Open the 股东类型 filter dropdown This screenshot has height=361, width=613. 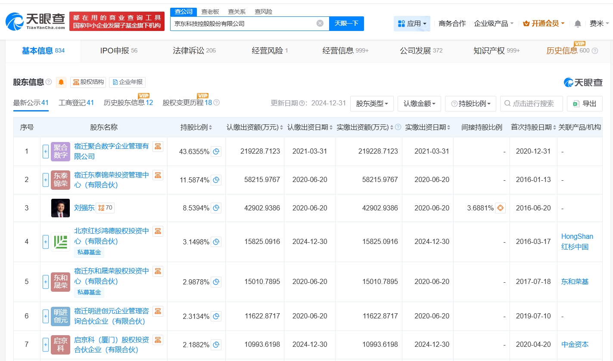pyautogui.click(x=372, y=104)
